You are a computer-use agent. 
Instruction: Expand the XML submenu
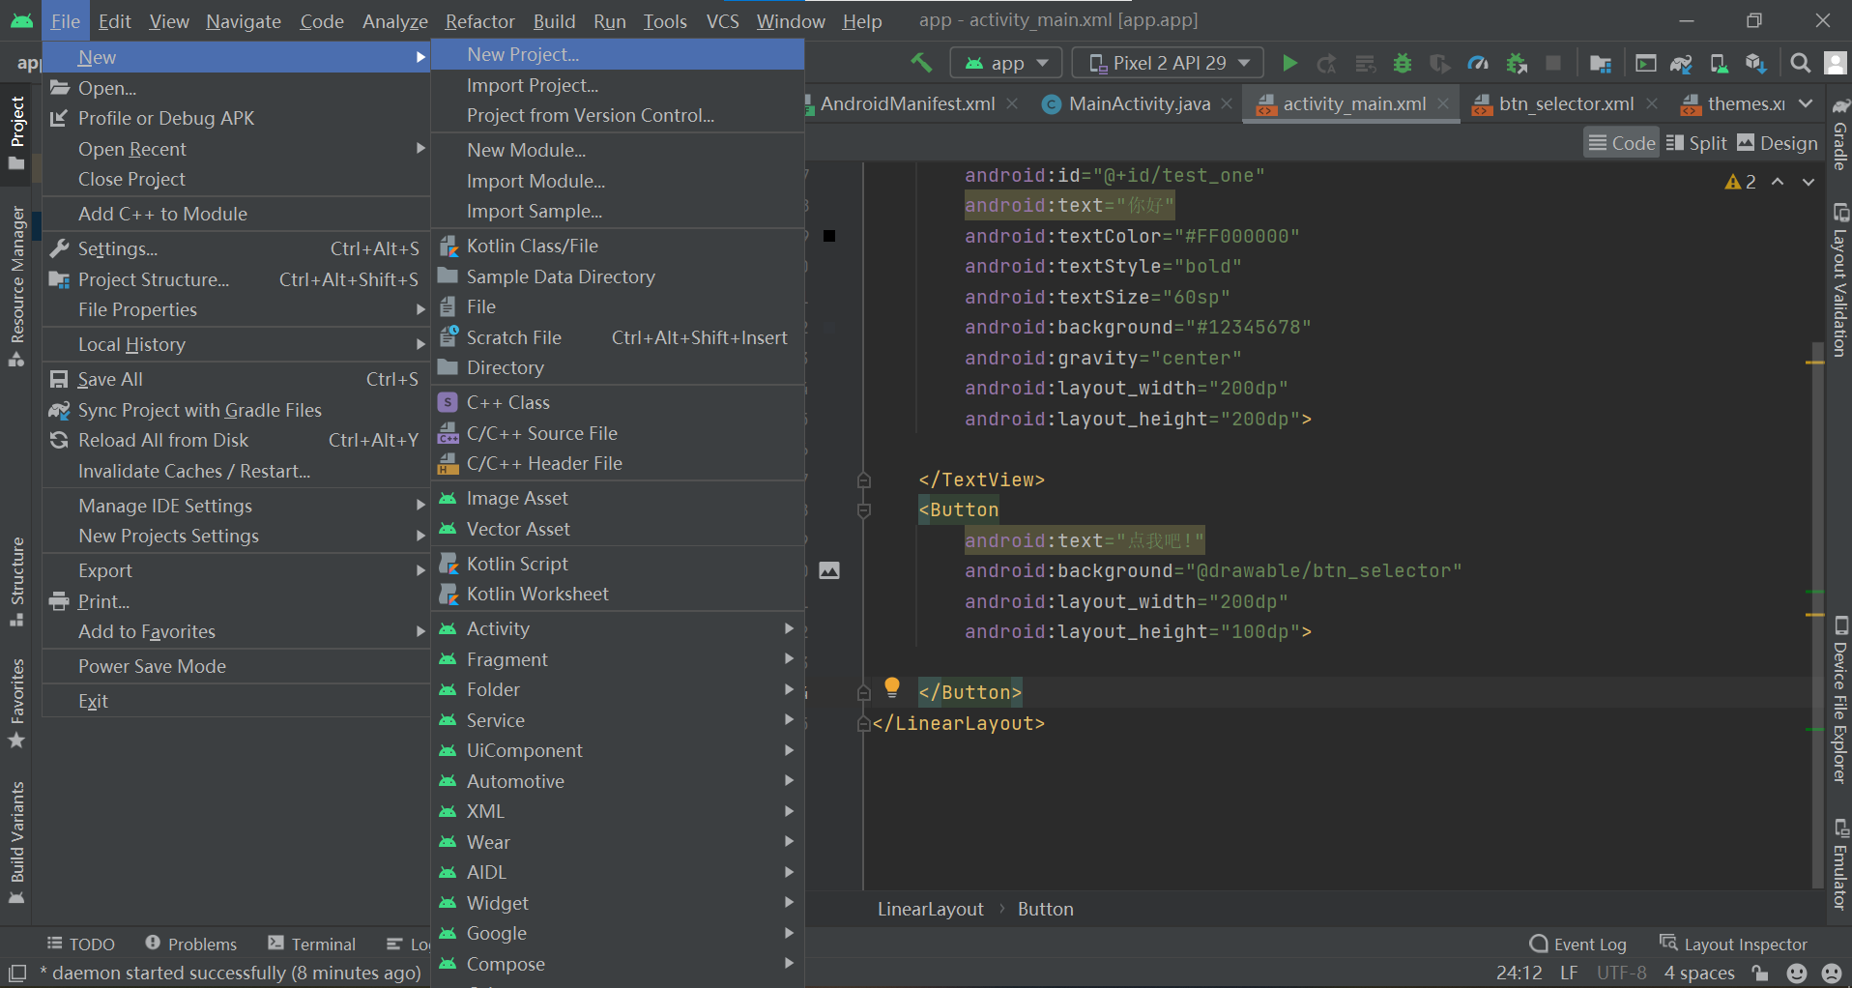click(618, 811)
